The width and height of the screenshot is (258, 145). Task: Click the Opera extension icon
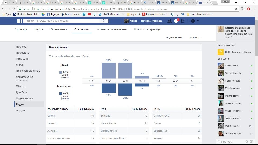[x=249, y=9]
